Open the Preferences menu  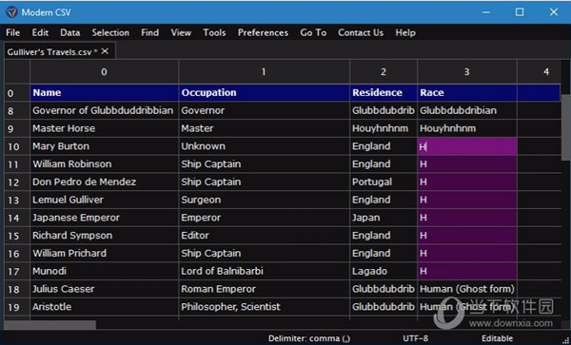(263, 32)
